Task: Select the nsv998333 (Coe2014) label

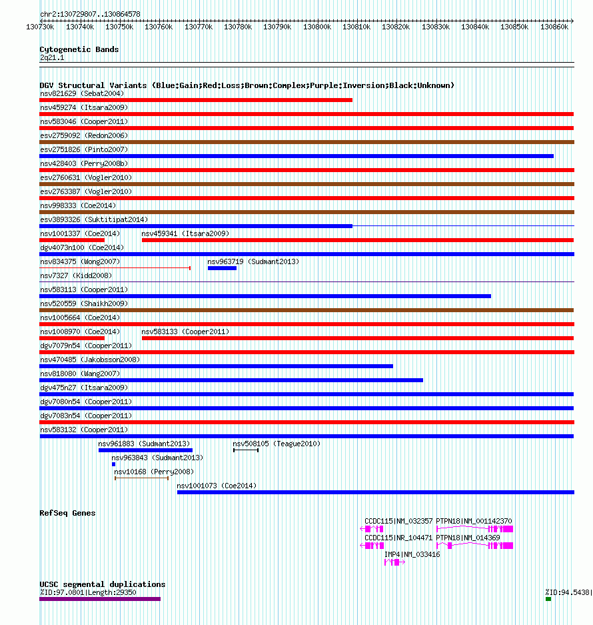Action: (x=78, y=205)
